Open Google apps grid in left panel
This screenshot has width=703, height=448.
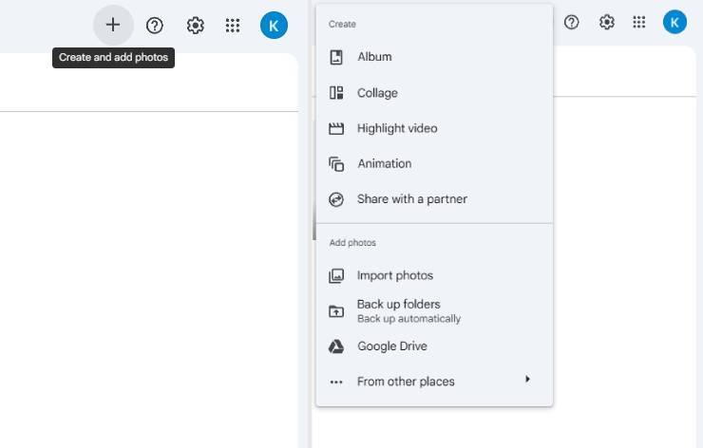click(232, 26)
